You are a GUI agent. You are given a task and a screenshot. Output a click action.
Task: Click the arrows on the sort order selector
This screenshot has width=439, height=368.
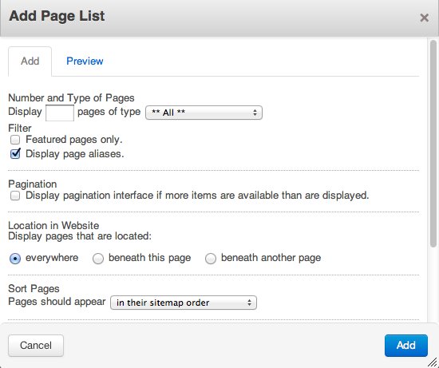tap(249, 303)
